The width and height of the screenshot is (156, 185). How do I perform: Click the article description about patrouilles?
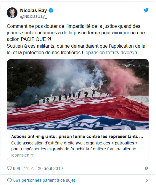click(74, 146)
